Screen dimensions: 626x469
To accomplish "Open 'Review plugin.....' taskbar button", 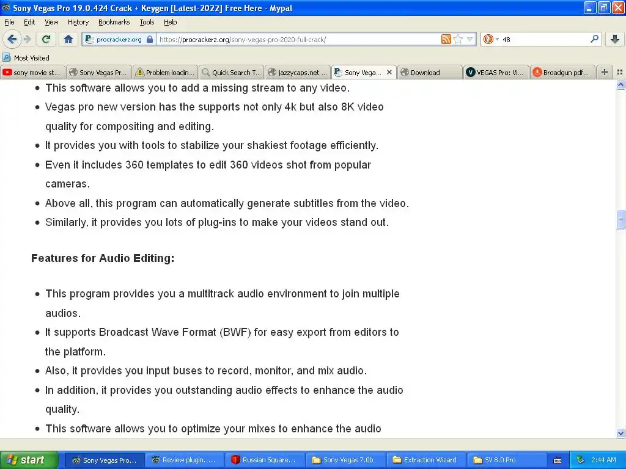I will pos(185,460).
